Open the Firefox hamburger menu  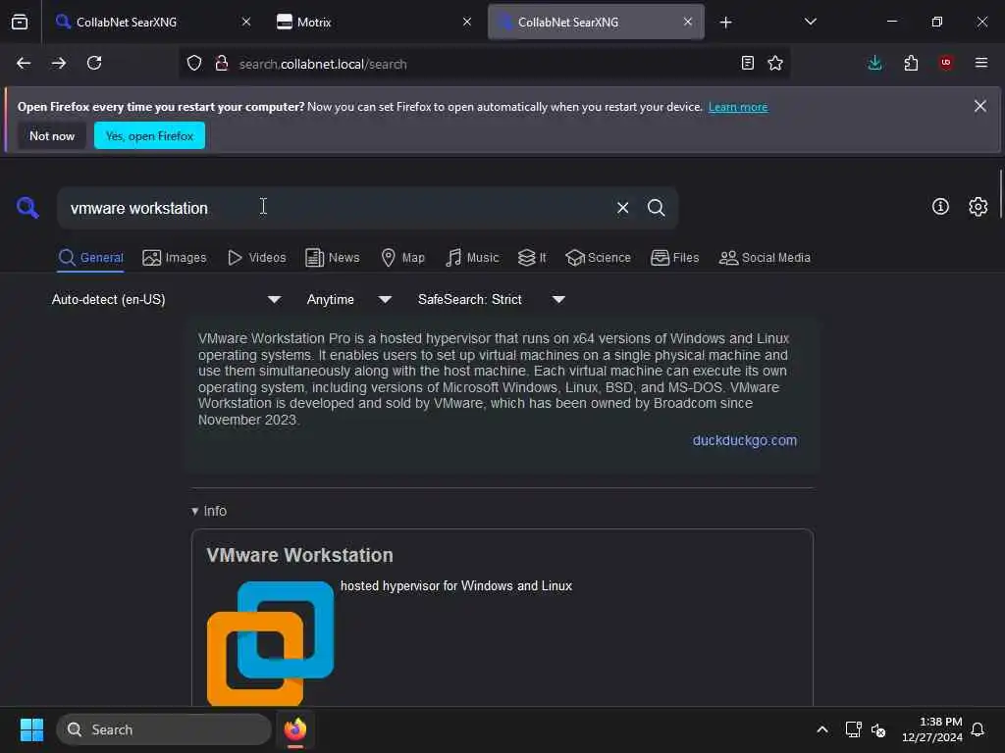point(981,63)
